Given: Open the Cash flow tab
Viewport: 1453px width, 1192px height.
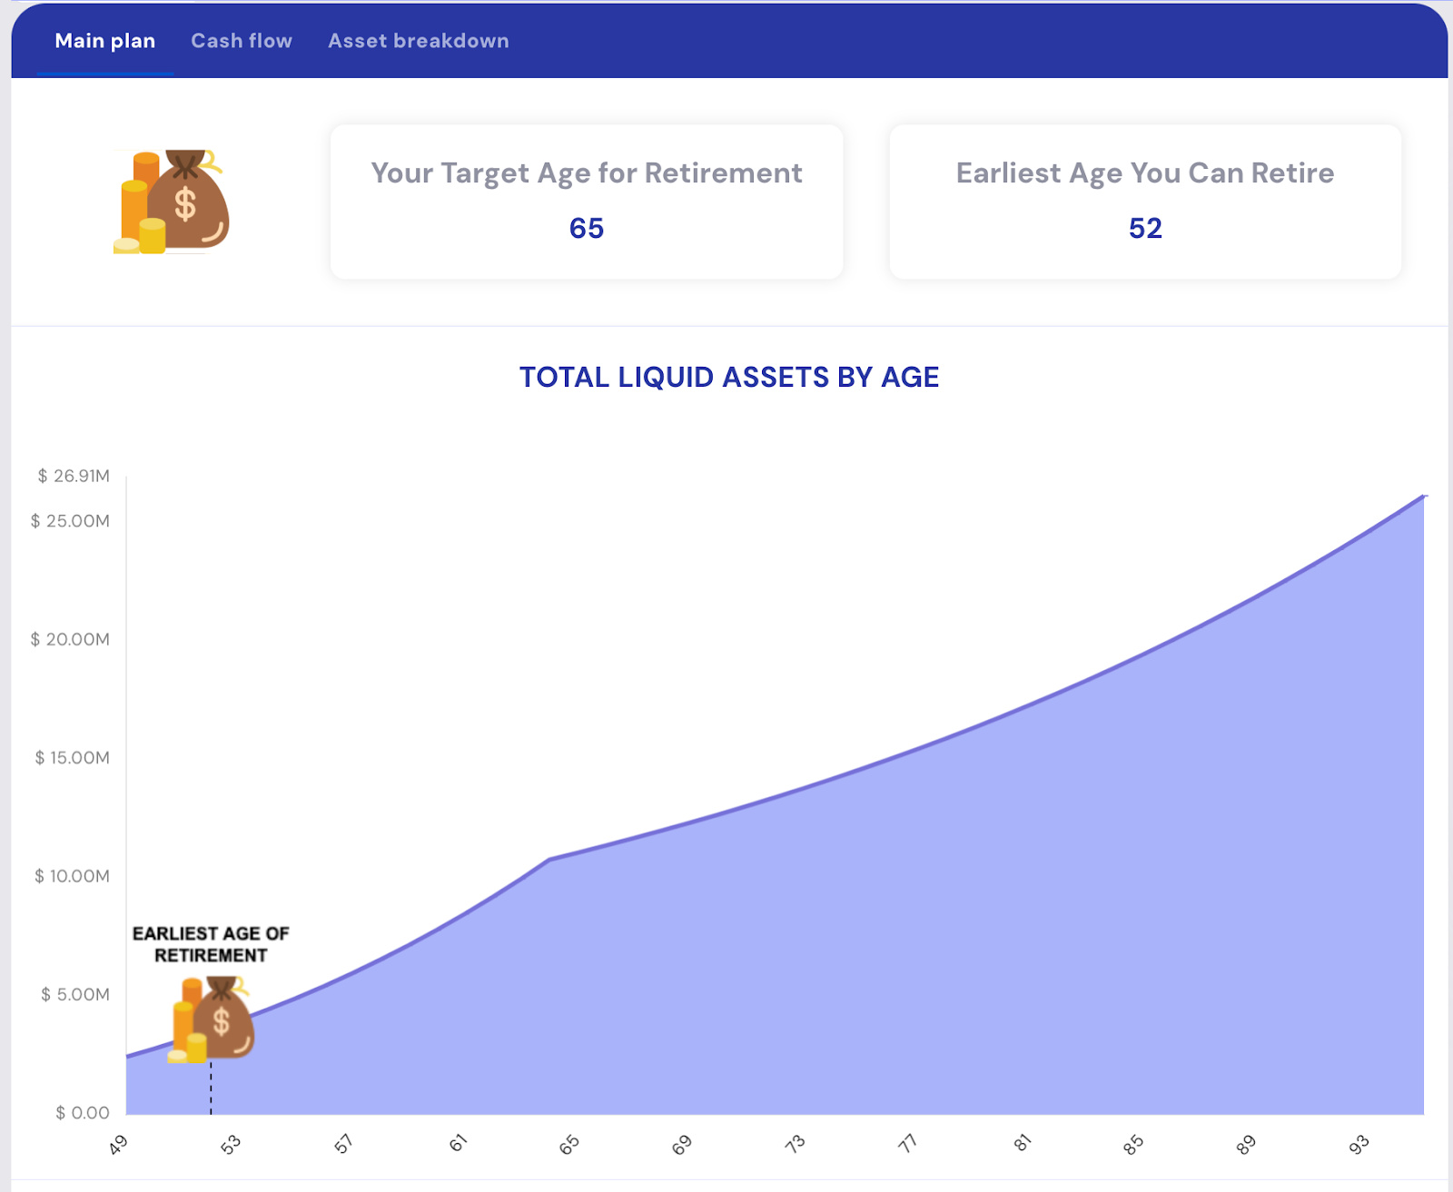Looking at the screenshot, I should tap(242, 41).
